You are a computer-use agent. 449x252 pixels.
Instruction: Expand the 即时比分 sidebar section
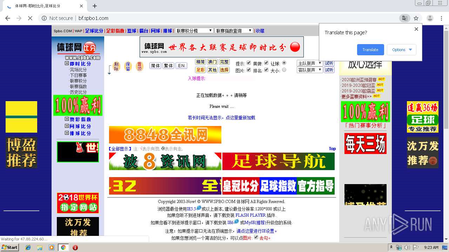[x=67, y=63]
